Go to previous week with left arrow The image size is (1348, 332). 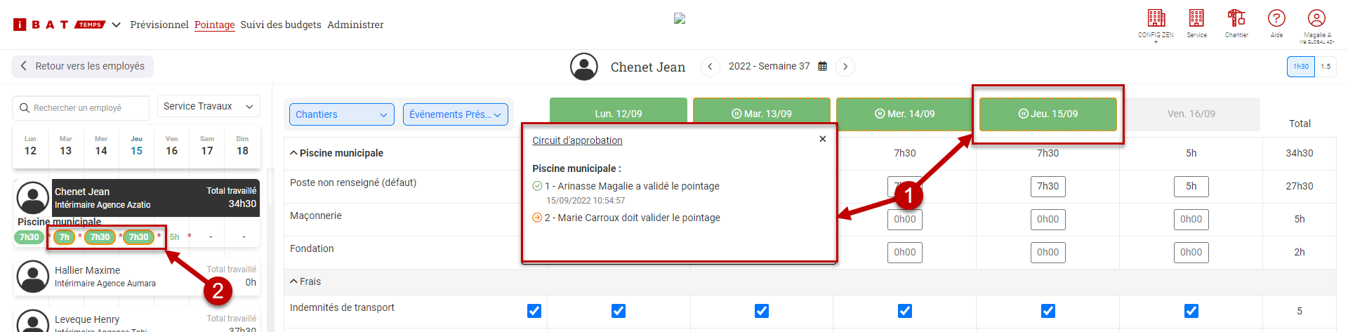coord(710,67)
